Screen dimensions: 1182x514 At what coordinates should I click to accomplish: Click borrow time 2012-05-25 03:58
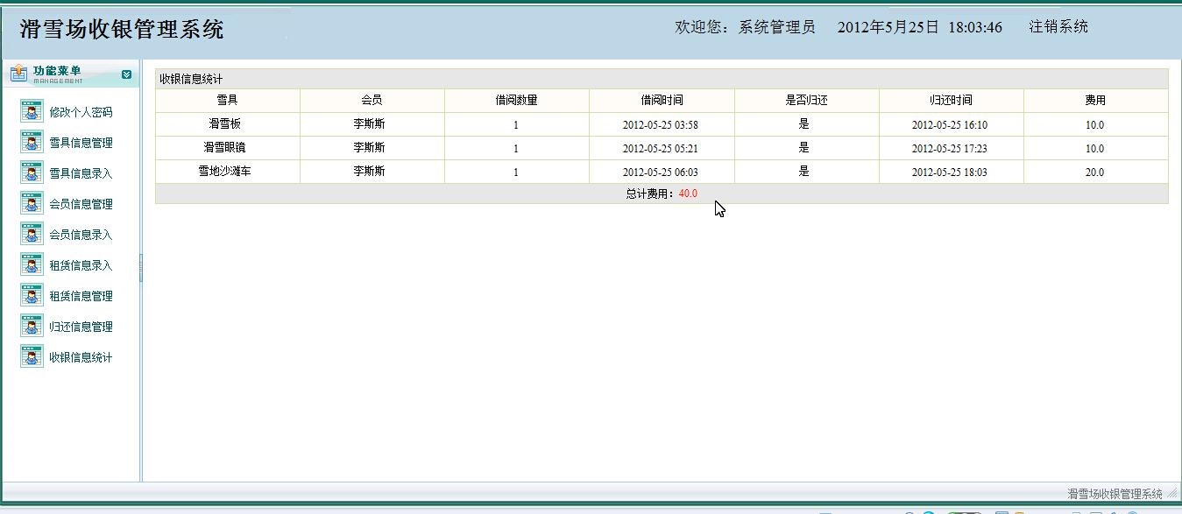tap(661, 125)
